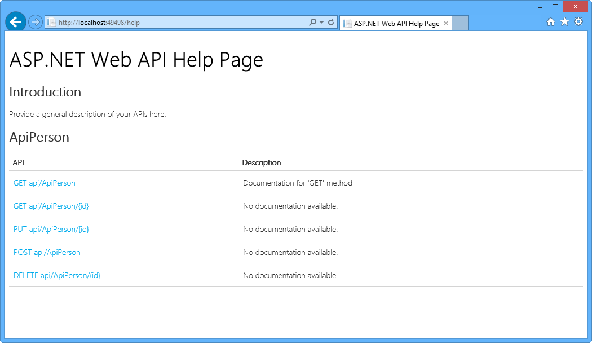Screen dimensions: 592x343
Task: Click the forward navigation arrow
Action: (x=35, y=21)
